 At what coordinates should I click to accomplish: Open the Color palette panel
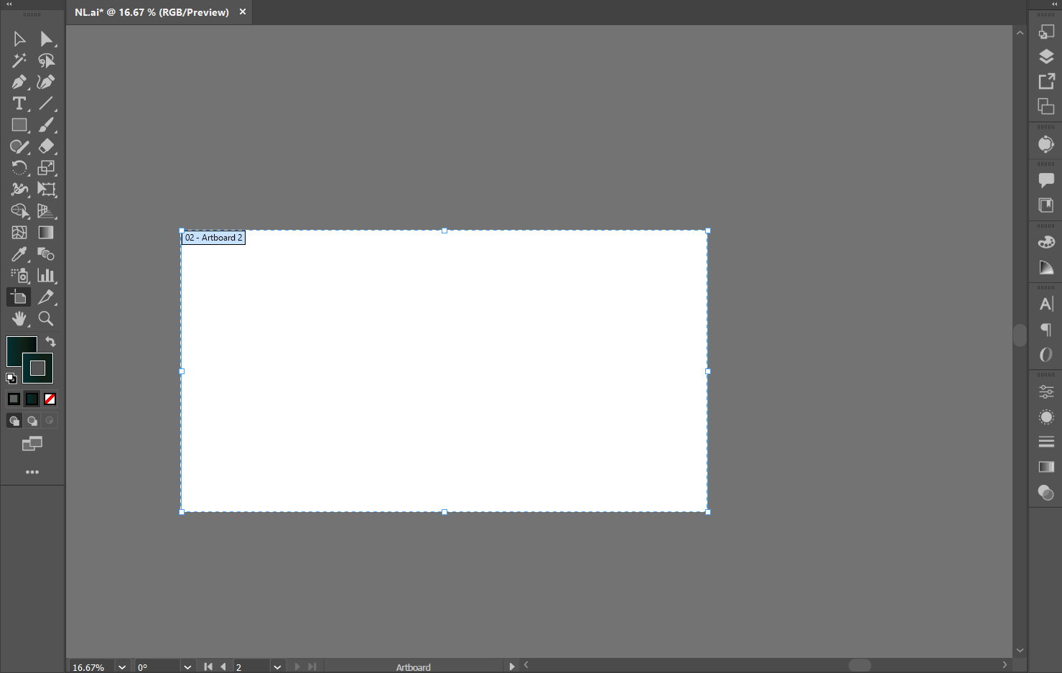[x=1046, y=242]
